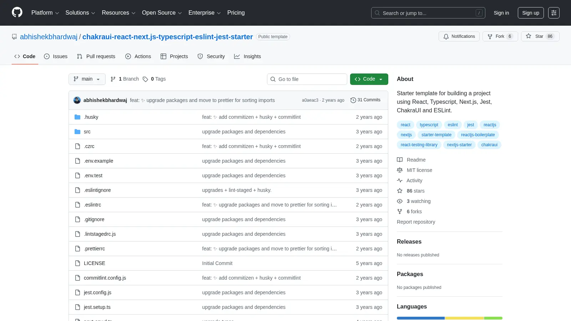This screenshot has width=571, height=321.
Task: Click the file icon beside LICENSE
Action: (77, 263)
